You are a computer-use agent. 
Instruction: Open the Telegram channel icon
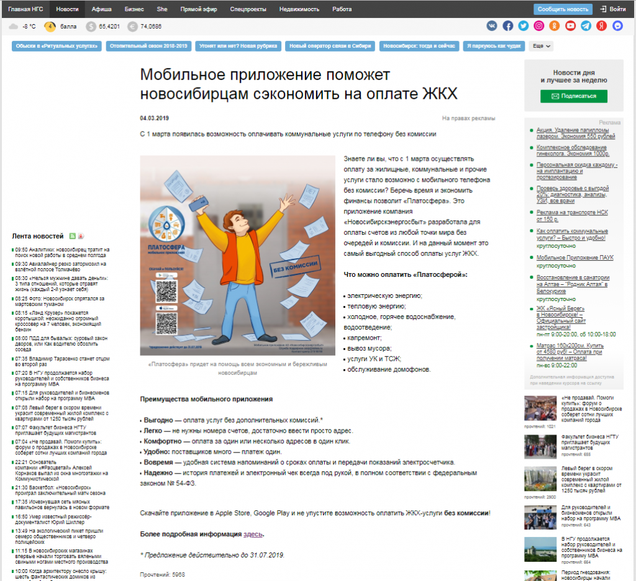coord(586,26)
